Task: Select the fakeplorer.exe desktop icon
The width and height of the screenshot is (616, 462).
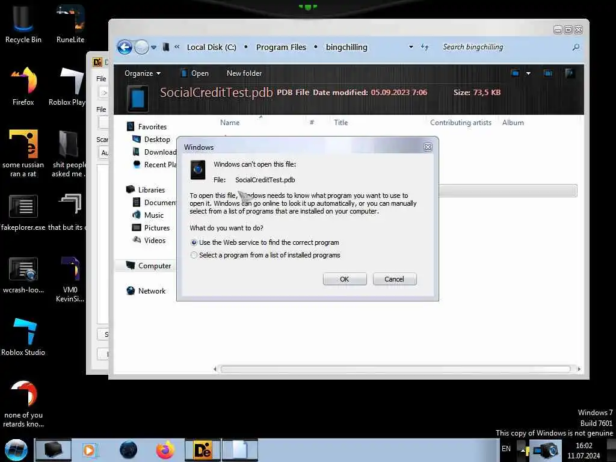Action: tap(23, 212)
